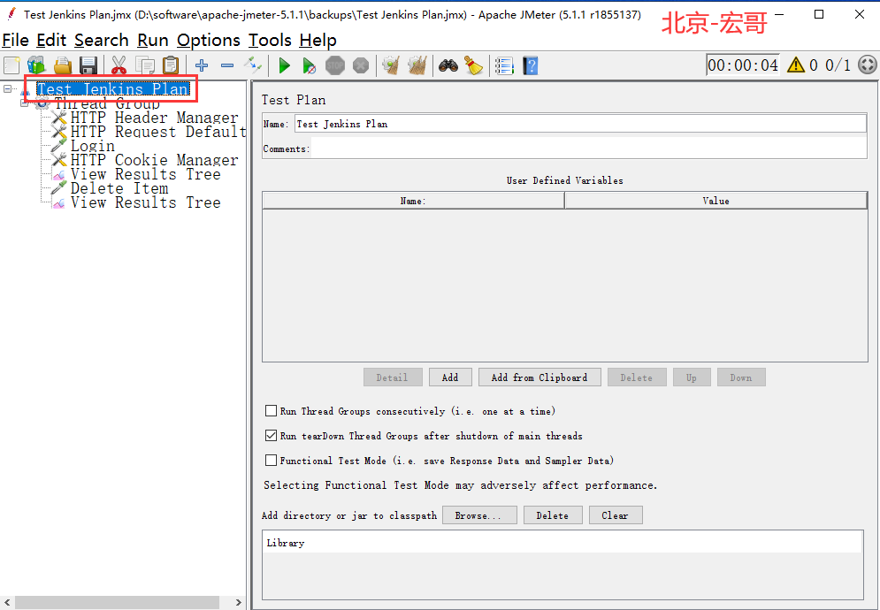Uncheck Run tearDown Thread Groups checkbox

271,436
